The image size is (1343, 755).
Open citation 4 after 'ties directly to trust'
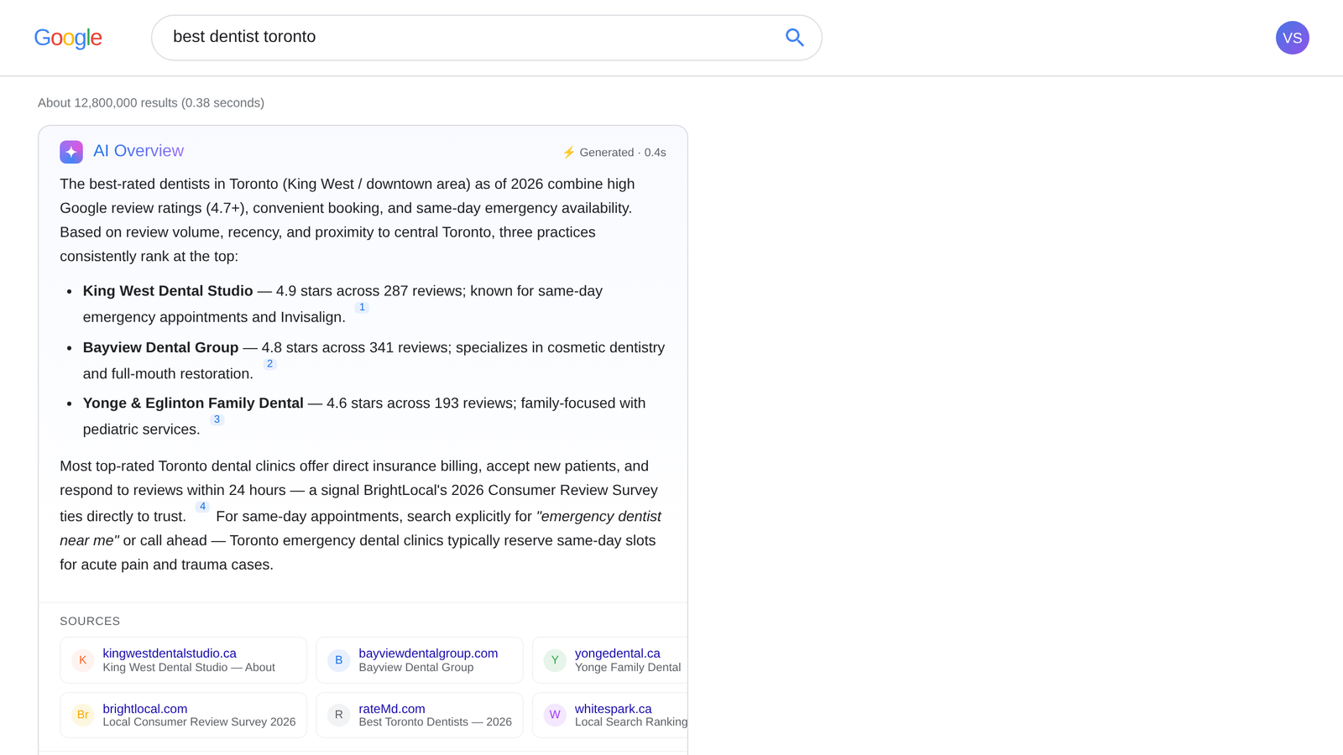pos(202,507)
